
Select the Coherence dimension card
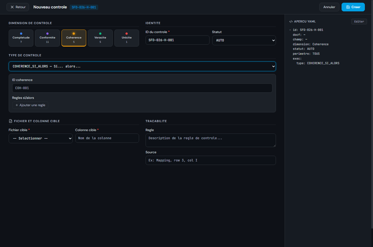(x=74, y=38)
